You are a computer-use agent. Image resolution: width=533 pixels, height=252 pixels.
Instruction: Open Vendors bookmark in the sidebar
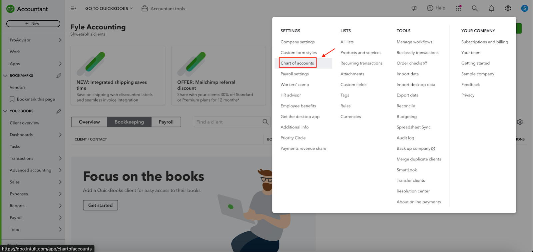pyautogui.click(x=18, y=87)
